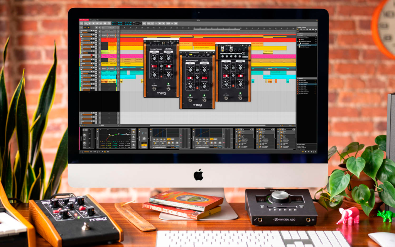Click the Moog logo on Calm Burn plugin
Image resolution: width=395 pixels, height=247 pixels.
pos(162,93)
